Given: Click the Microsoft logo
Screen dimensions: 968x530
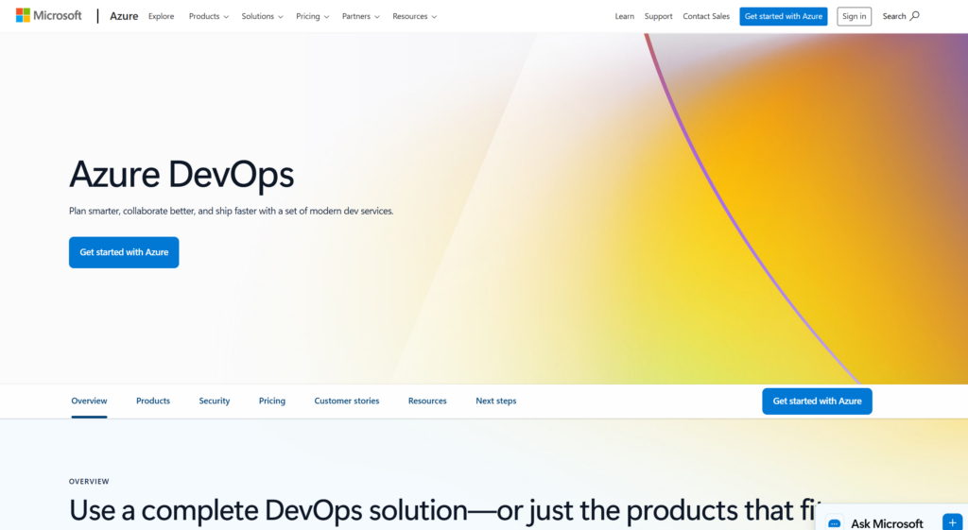Looking at the screenshot, I should pos(48,16).
